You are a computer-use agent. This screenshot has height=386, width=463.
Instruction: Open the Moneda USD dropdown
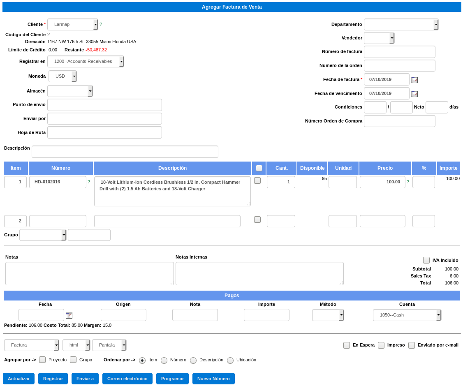click(x=63, y=76)
